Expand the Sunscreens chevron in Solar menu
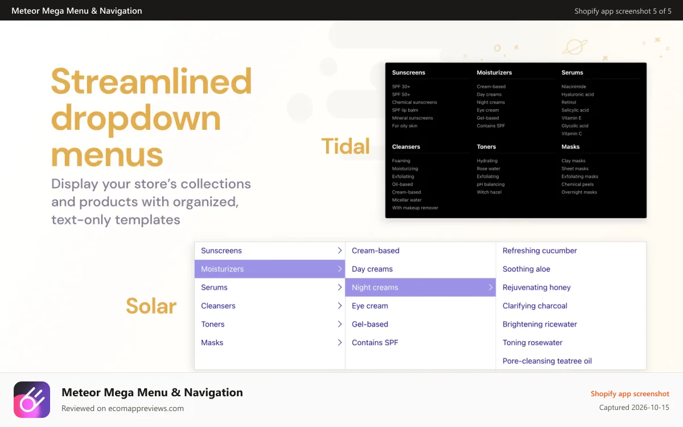This screenshot has width=683, height=427. click(x=339, y=251)
